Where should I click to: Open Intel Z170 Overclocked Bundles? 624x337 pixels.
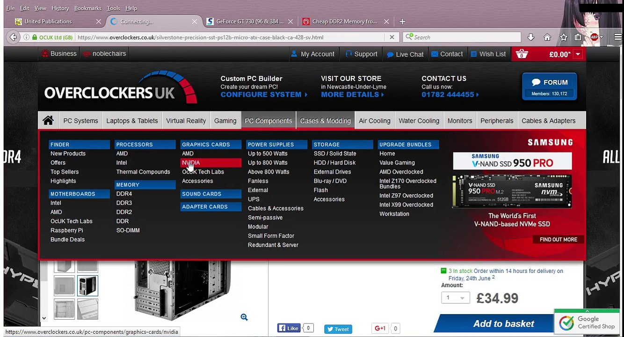(408, 183)
